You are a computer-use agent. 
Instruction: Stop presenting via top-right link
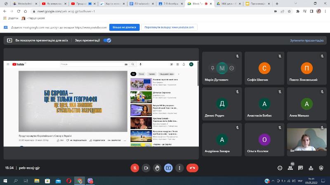pos(307,41)
